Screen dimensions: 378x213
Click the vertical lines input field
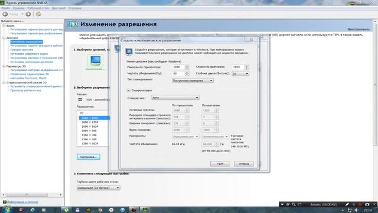[x=238, y=67]
